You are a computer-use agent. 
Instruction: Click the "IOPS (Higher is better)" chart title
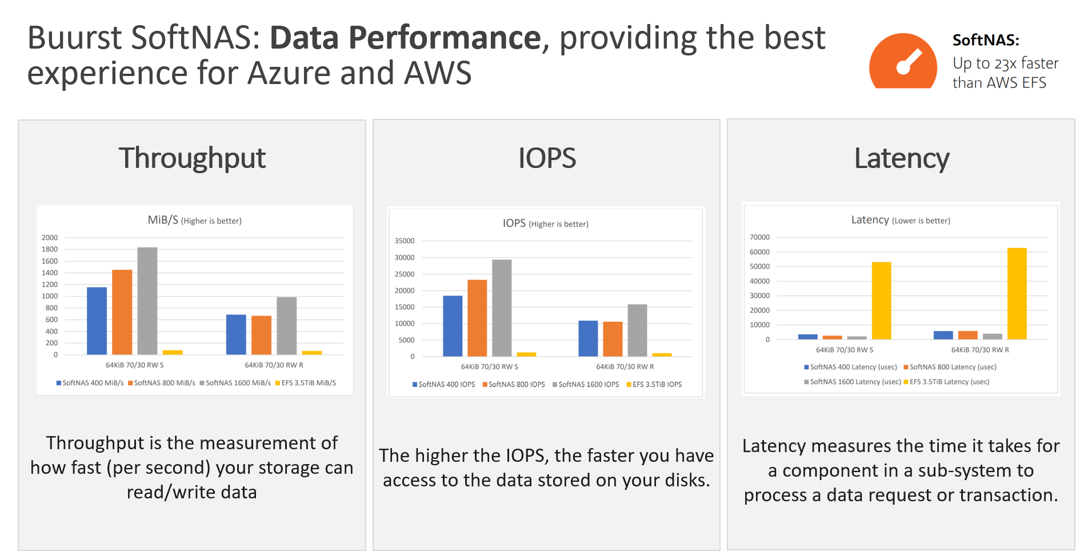tap(545, 223)
